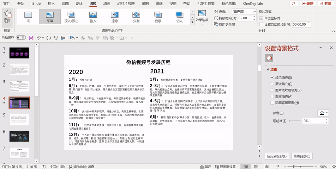Expand the transition gallery more arrow

coord(192,22)
